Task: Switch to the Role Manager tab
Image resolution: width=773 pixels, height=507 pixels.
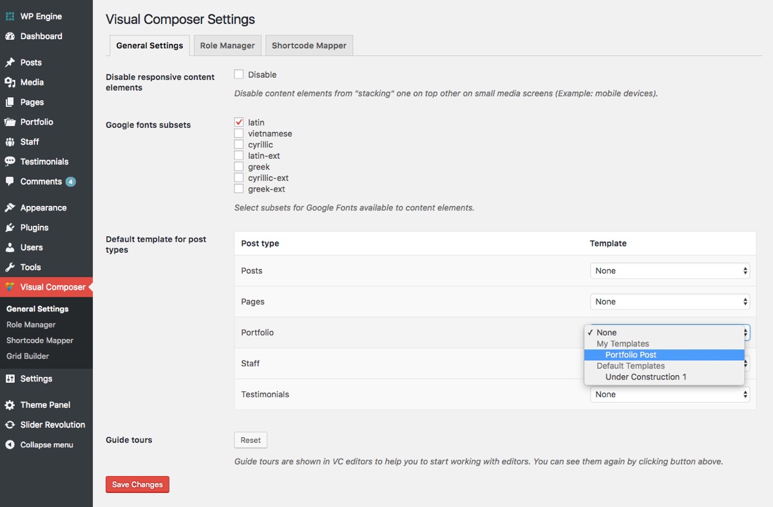Action: 227,46
